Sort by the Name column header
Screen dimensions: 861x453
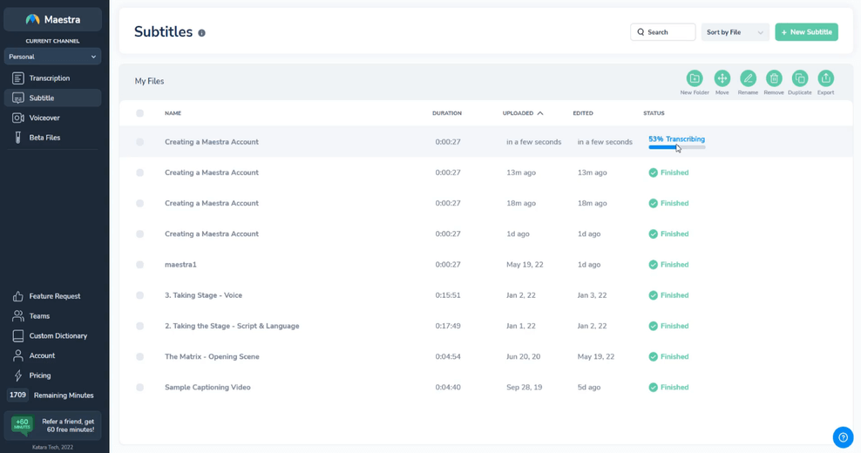point(173,113)
